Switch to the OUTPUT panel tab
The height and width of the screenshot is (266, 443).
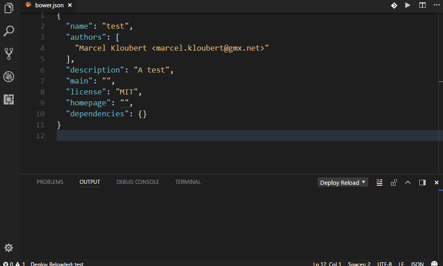click(90, 182)
